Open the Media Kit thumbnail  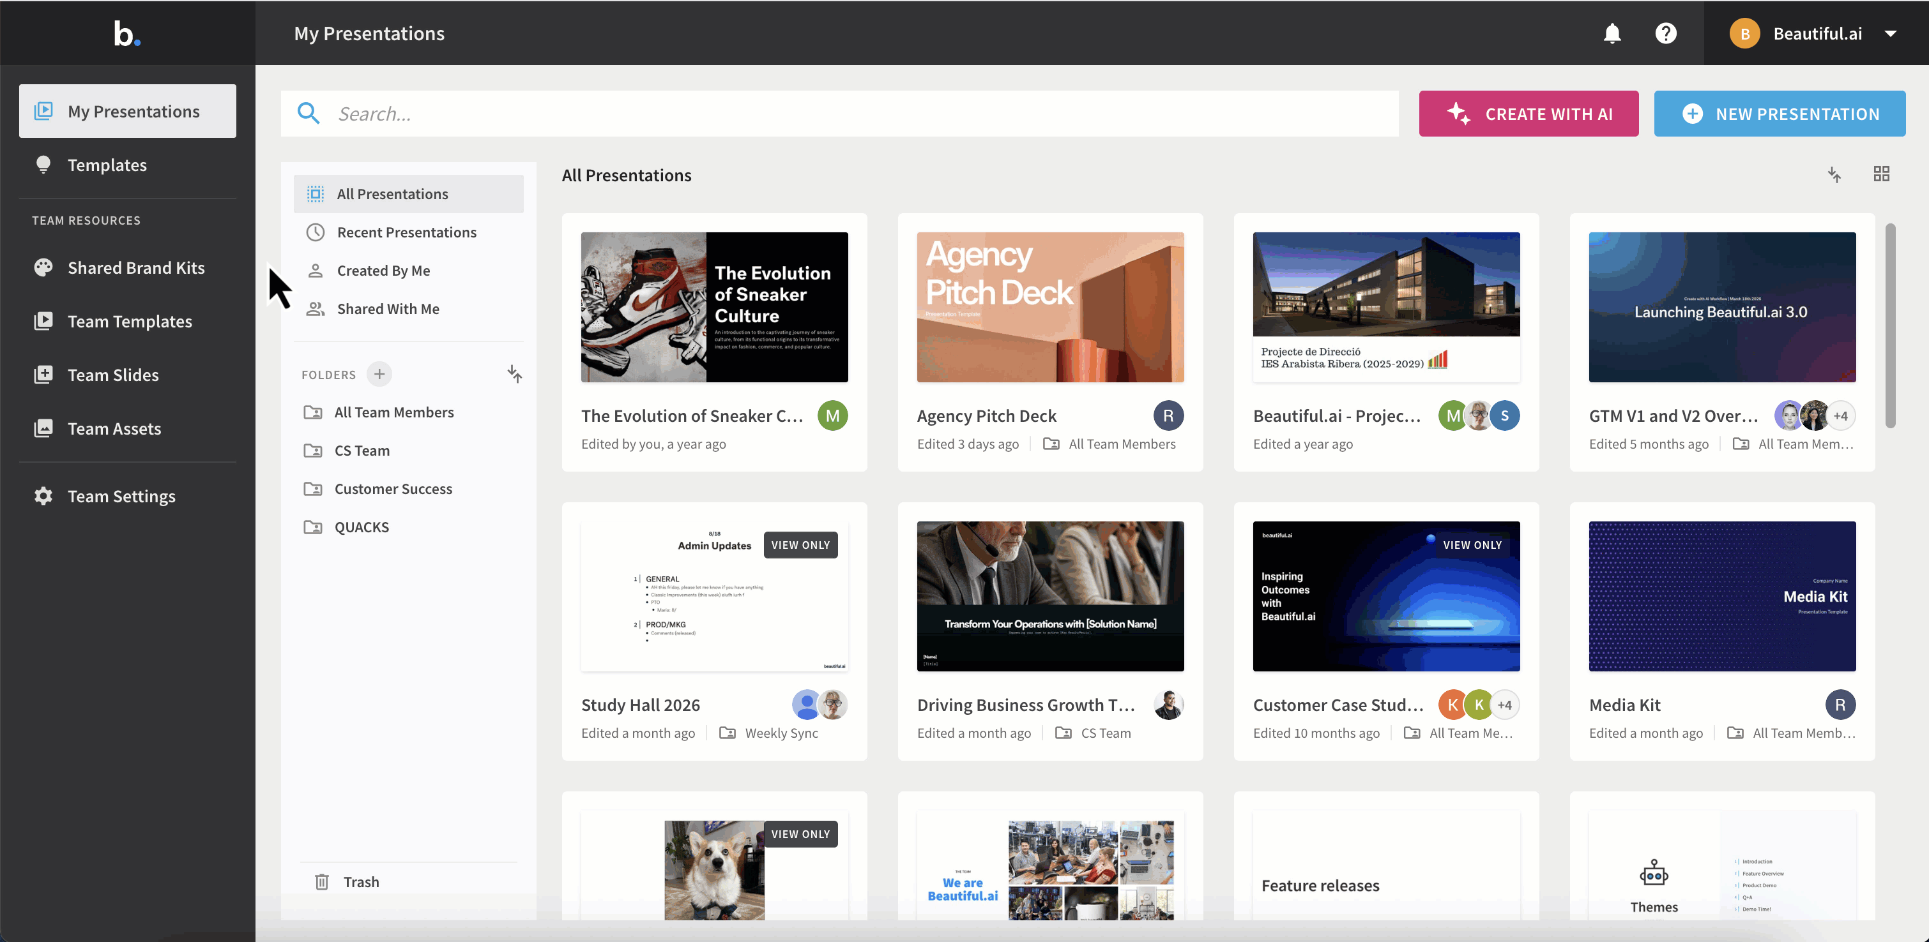pyautogui.click(x=1722, y=596)
